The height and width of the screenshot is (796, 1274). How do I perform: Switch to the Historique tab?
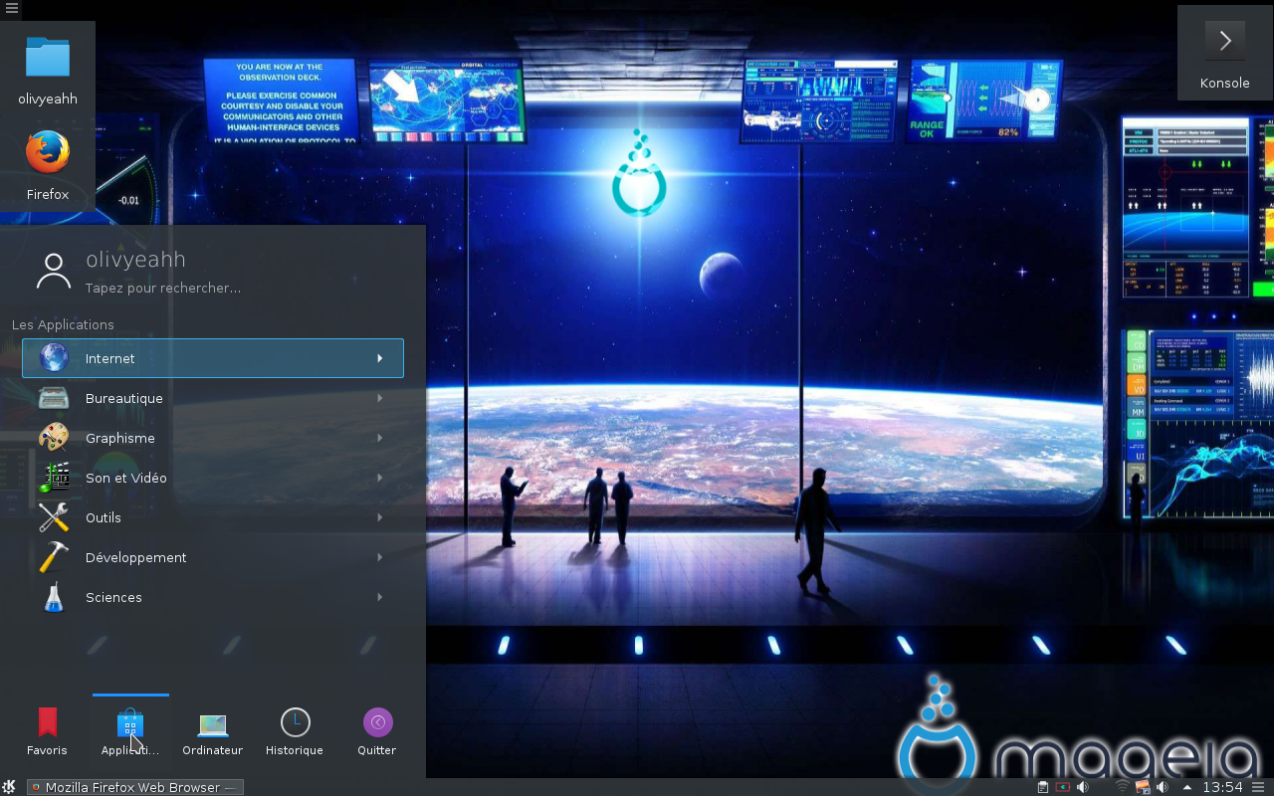point(295,731)
